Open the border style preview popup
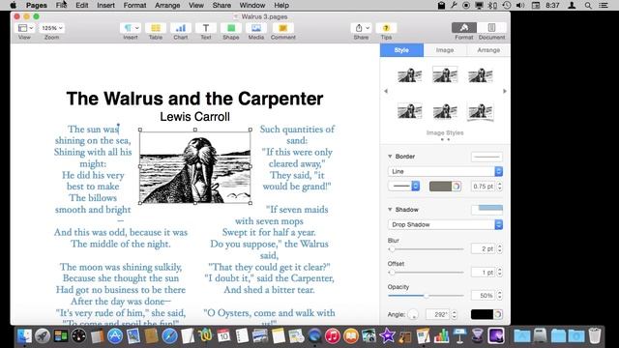The image size is (619, 348). [x=486, y=157]
